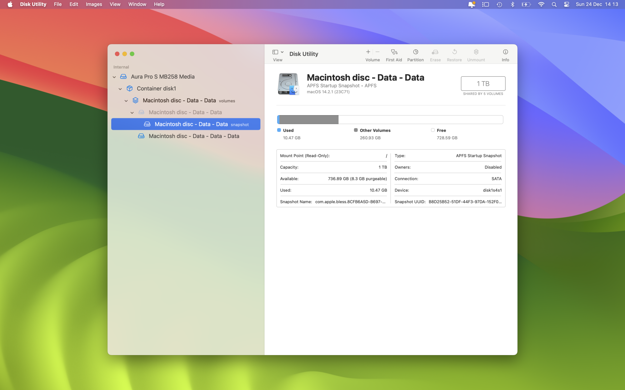The height and width of the screenshot is (390, 625).
Task: Click the stacked volumes group icon
Action: (136, 100)
